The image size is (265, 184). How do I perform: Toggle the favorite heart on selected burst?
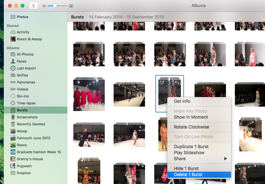162,83
